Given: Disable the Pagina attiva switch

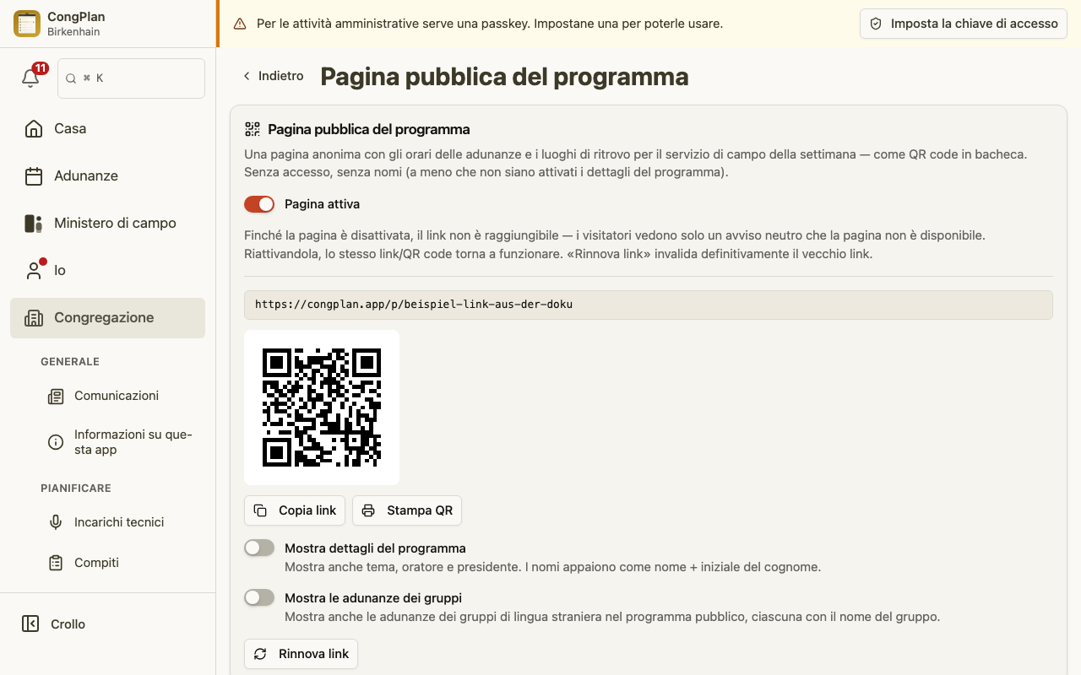Looking at the screenshot, I should [259, 204].
